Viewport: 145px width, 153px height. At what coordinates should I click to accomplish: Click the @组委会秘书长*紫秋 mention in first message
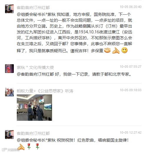pyautogui.click(x=36, y=14)
